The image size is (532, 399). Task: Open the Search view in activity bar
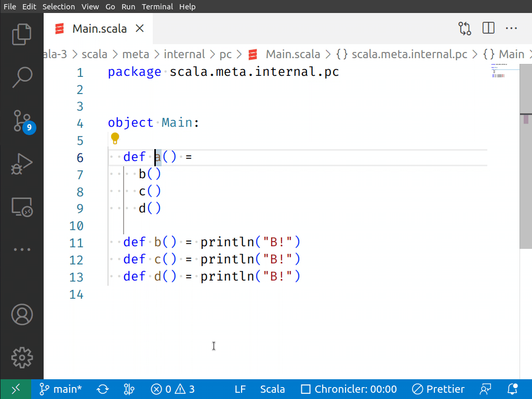point(22,77)
